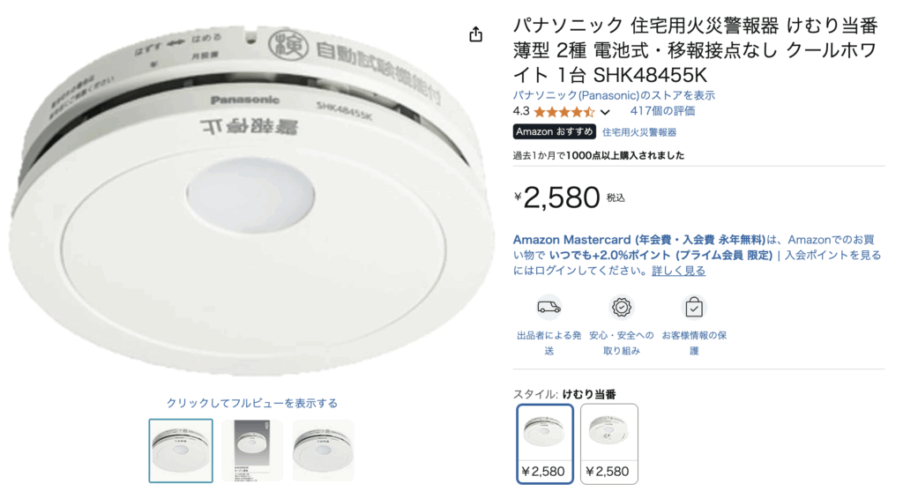Viewport: 903px width, 499px height.
Task: Click the shopping bag privacy icon
Action: click(694, 308)
